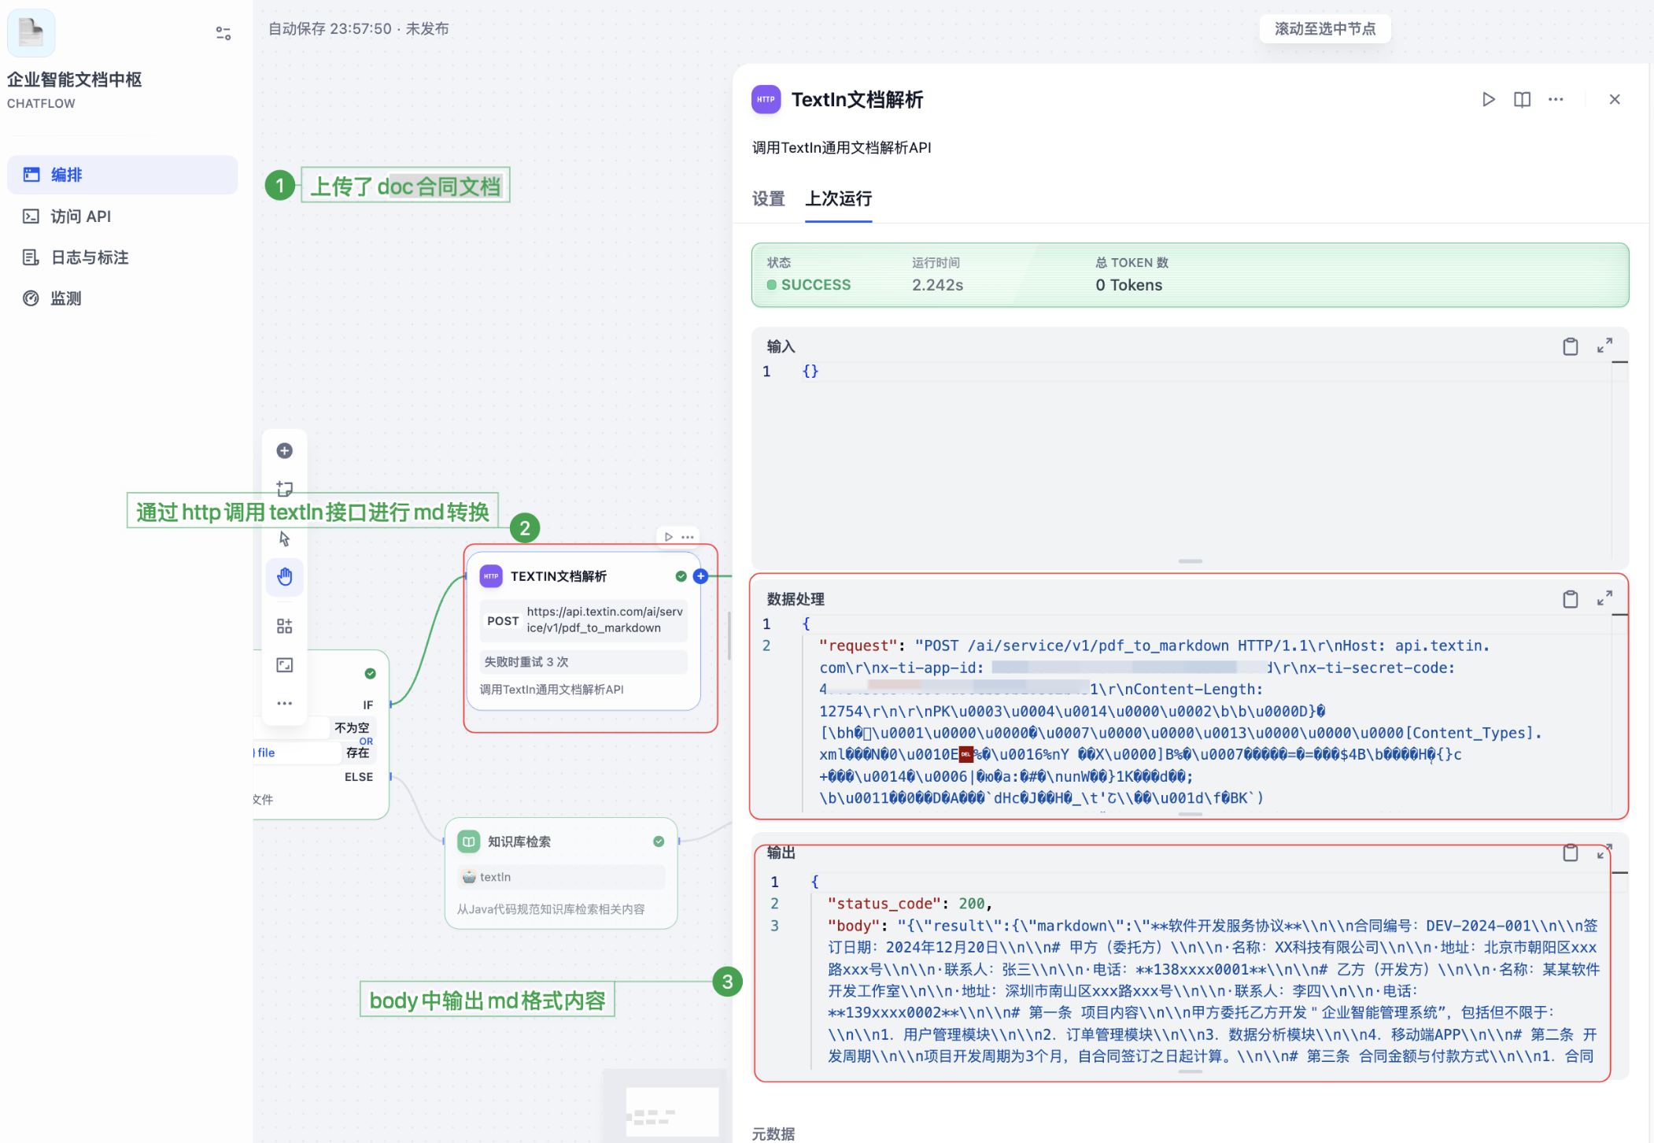The height and width of the screenshot is (1143, 1654).
Task: Close the TextIn文档解析 panel
Action: pyautogui.click(x=1615, y=99)
